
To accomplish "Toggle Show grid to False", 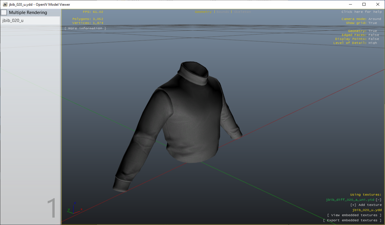I will coord(372,23).
